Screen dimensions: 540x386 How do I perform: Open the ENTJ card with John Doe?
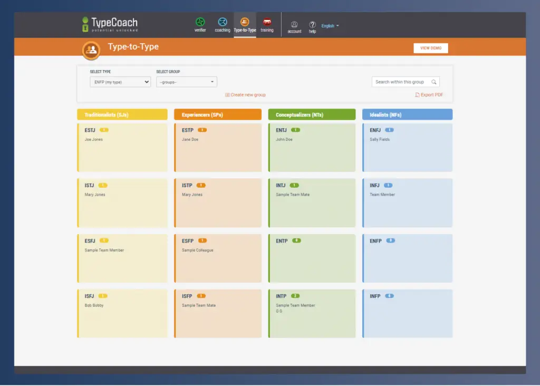pyautogui.click(x=312, y=147)
